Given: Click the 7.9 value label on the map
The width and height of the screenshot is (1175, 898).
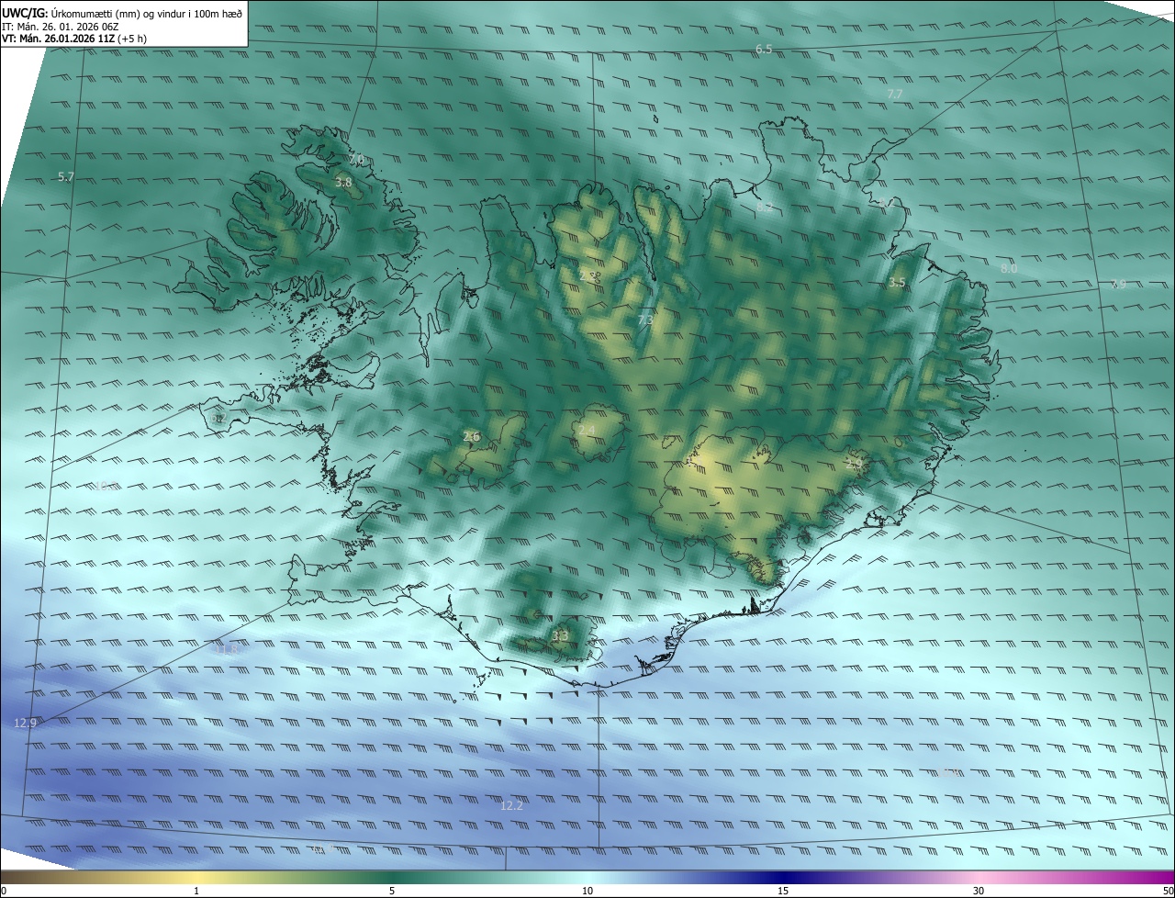Looking at the screenshot, I should (x=1118, y=285).
